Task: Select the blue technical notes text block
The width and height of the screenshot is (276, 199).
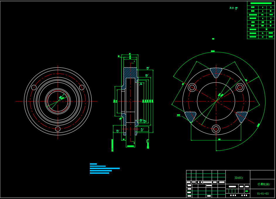Action: point(104,169)
